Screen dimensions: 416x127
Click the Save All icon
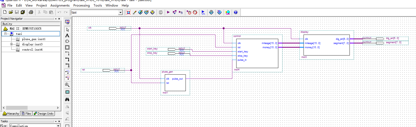(23, 12)
